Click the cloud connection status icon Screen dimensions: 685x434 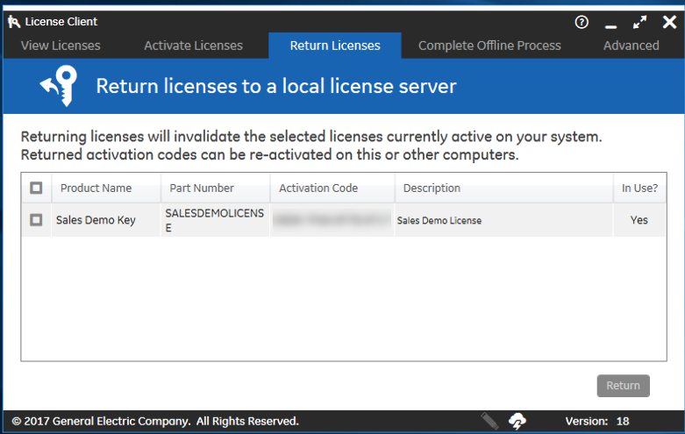[x=517, y=422]
